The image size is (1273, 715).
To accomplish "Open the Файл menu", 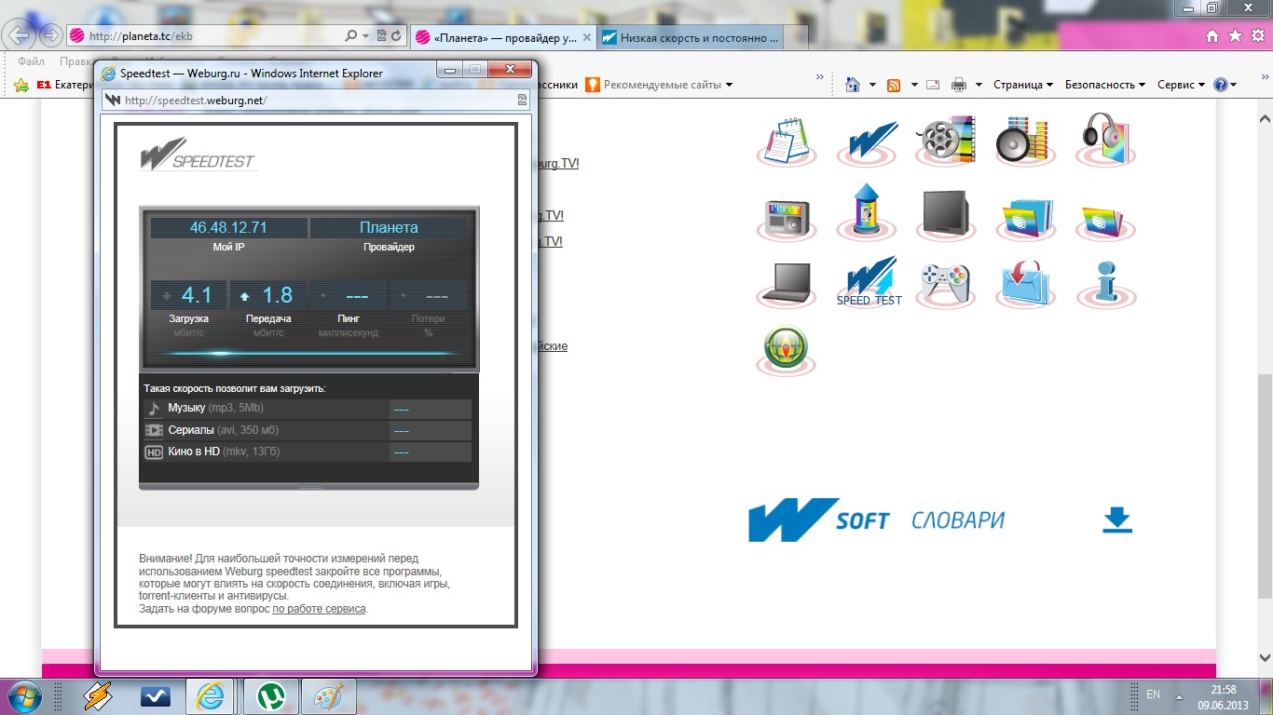I will 31,61.
